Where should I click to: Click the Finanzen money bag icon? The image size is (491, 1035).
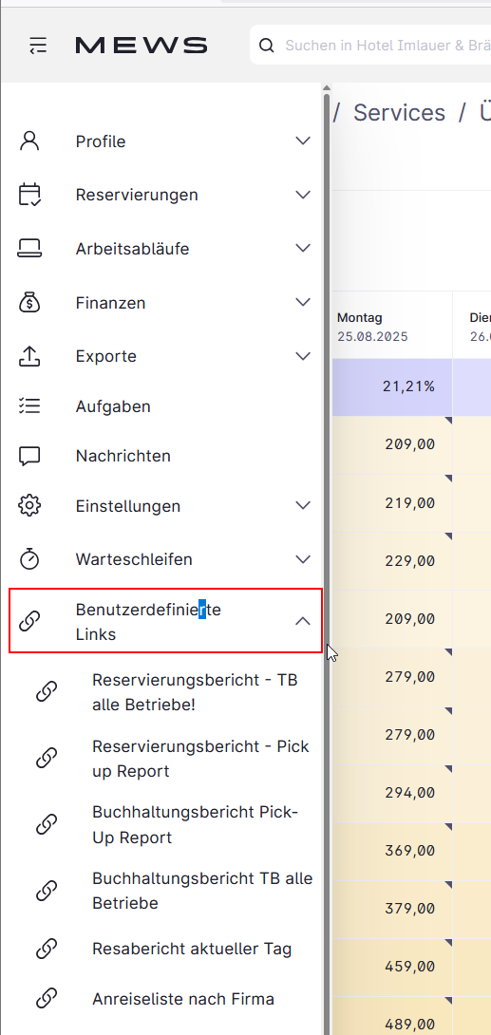(29, 302)
